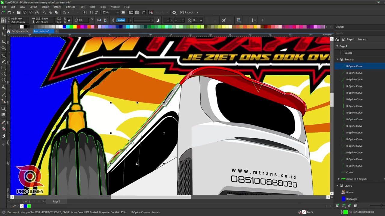Select the Transparency tool
This screenshot has width=385, height=216.
[4, 115]
